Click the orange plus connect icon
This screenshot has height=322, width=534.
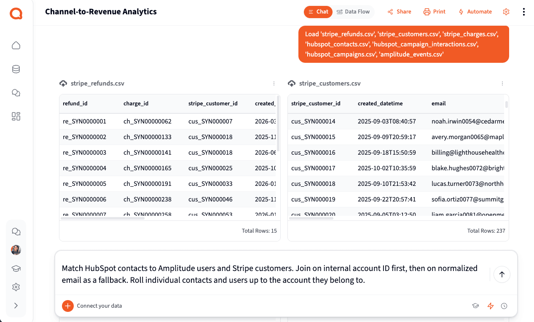pos(68,306)
